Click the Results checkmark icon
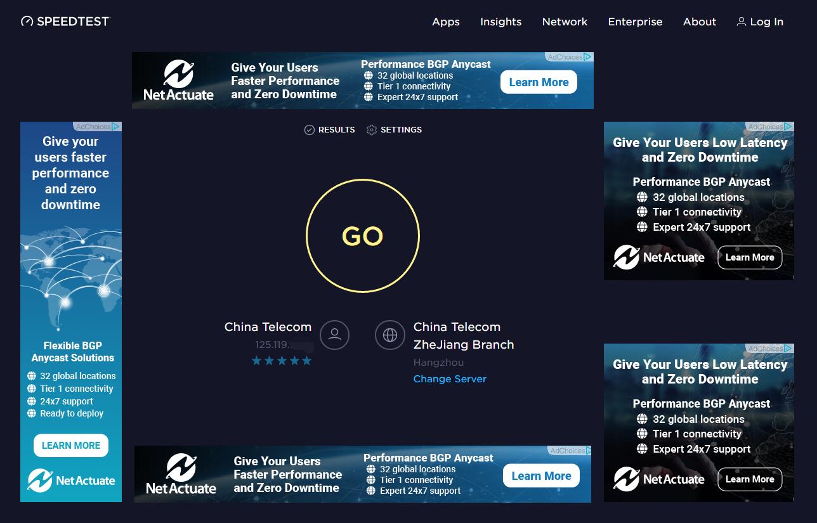This screenshot has height=523, width=817. click(310, 130)
